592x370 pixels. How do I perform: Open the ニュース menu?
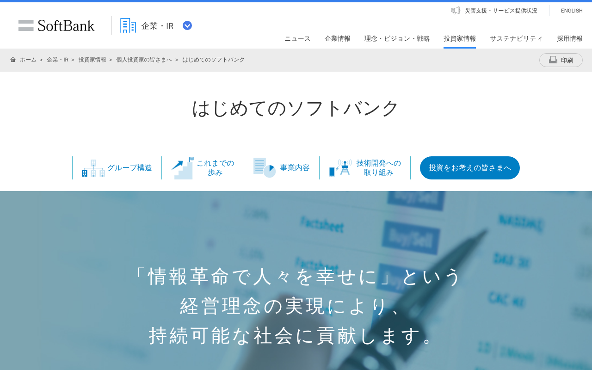click(x=297, y=38)
